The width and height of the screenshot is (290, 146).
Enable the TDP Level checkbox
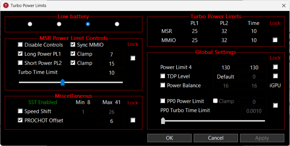[163, 76]
